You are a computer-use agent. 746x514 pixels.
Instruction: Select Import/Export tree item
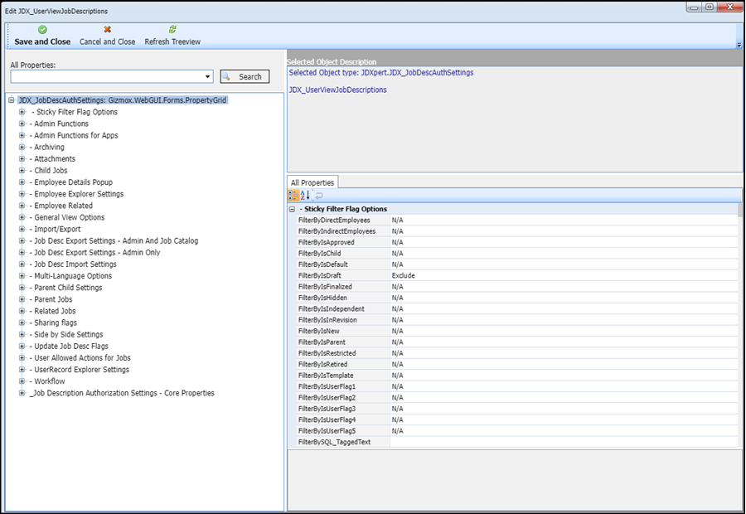(56, 229)
